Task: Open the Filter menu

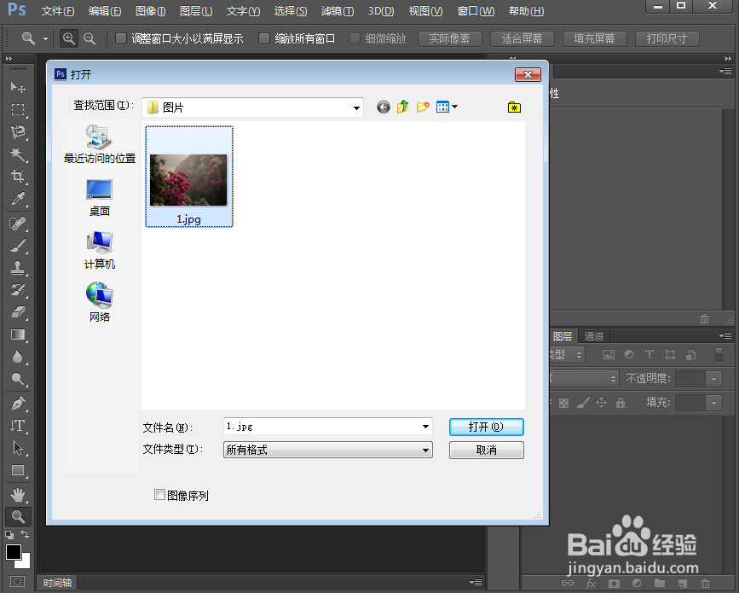Action: (338, 11)
